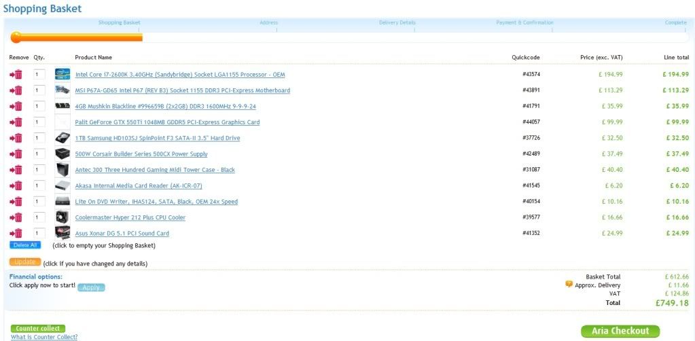Edit quantity box for Lite On DVD Writer
695x341 pixels.
point(39,202)
